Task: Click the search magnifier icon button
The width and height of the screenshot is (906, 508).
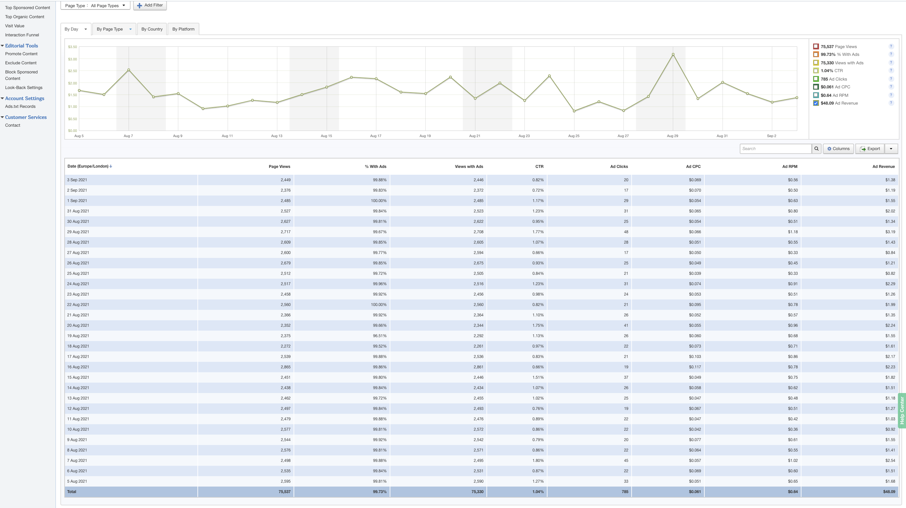Action: click(816, 149)
